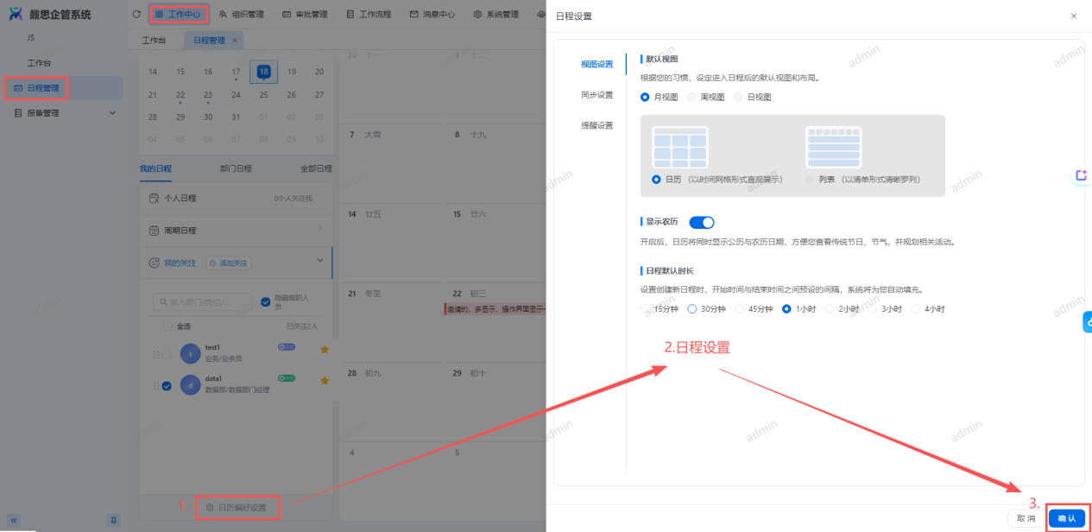Click the data1 user avatar

pyautogui.click(x=190, y=385)
